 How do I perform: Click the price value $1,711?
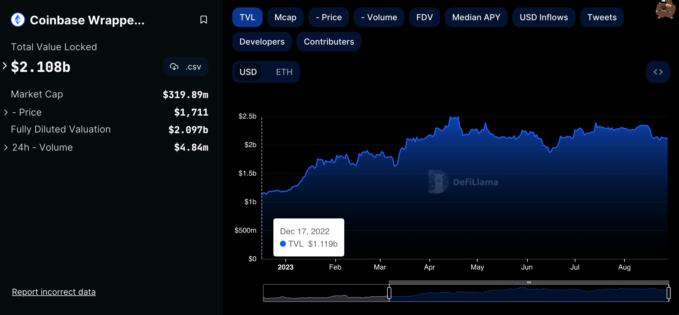pos(191,112)
